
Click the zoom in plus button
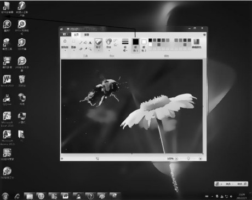(201, 158)
